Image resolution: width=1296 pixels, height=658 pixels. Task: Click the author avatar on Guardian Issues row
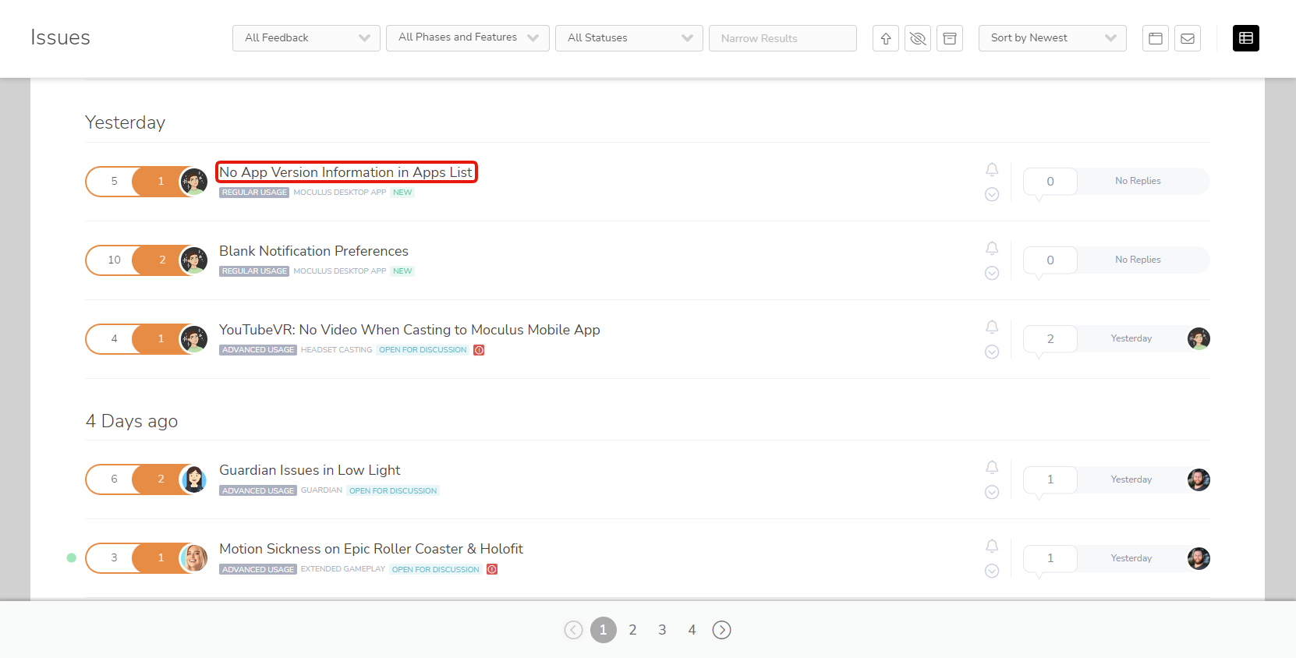(193, 479)
